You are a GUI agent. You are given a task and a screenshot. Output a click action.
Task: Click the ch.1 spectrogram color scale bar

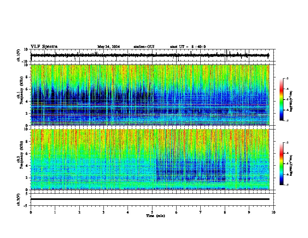coord(282,100)
